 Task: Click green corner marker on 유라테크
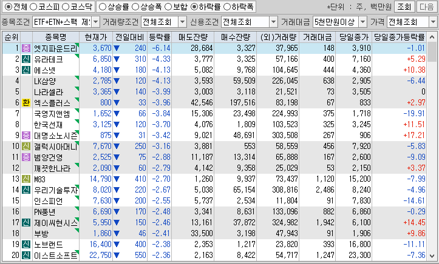click(77, 56)
